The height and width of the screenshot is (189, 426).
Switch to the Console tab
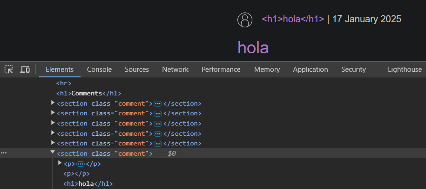[99, 69]
